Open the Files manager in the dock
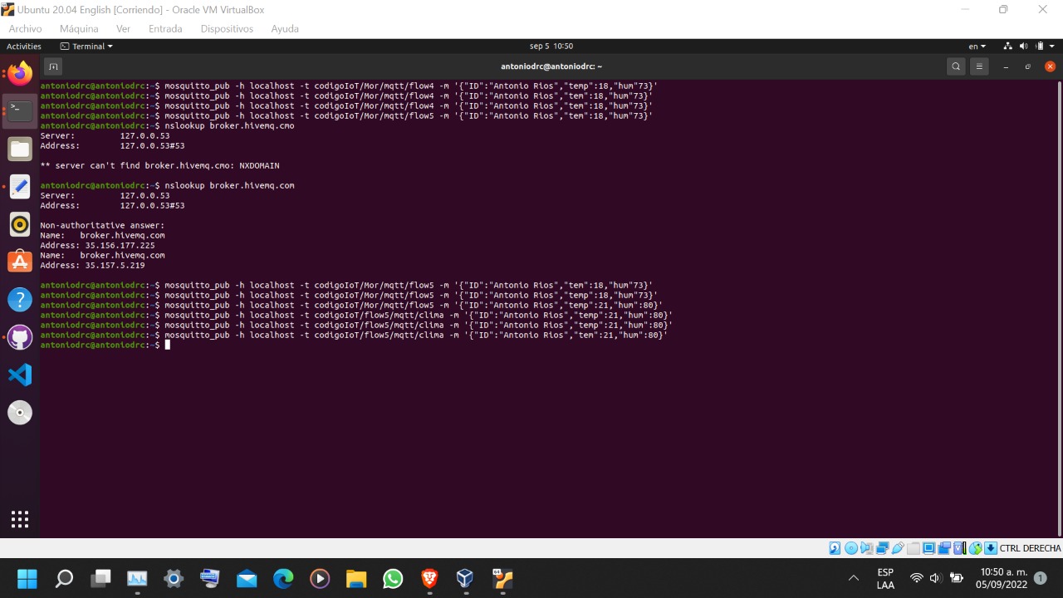This screenshot has height=598, width=1063. (x=20, y=149)
